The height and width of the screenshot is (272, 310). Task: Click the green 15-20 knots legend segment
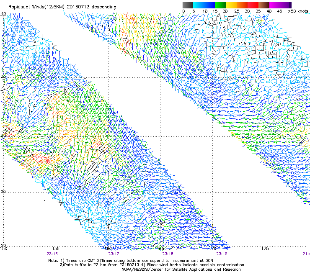[220, 5]
